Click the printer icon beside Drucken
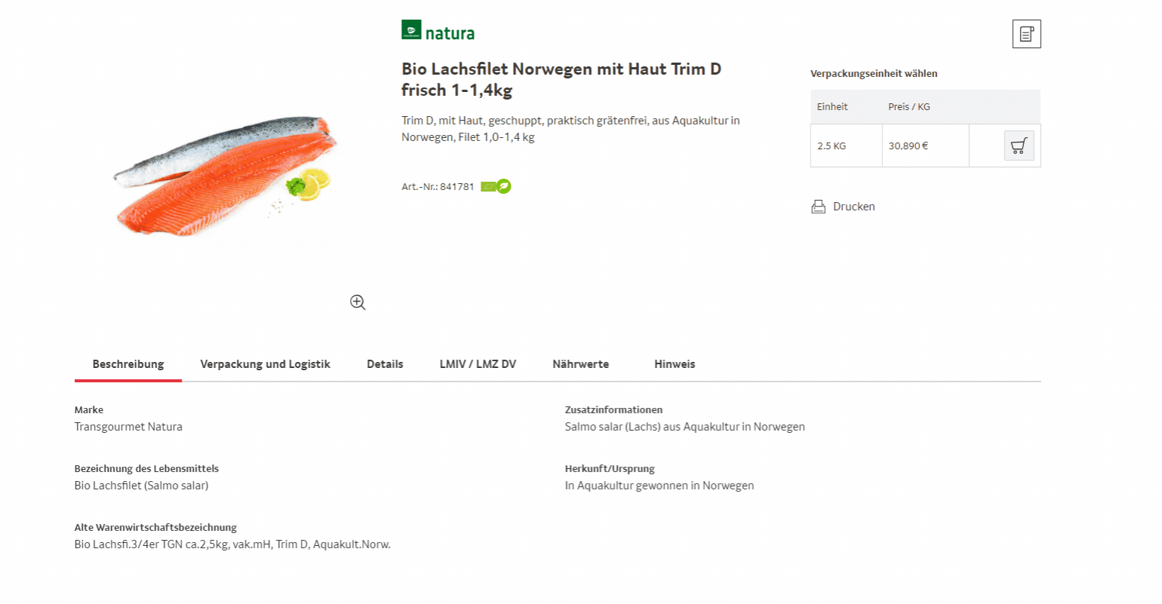Screen dimensions: 1162x604 point(819,207)
